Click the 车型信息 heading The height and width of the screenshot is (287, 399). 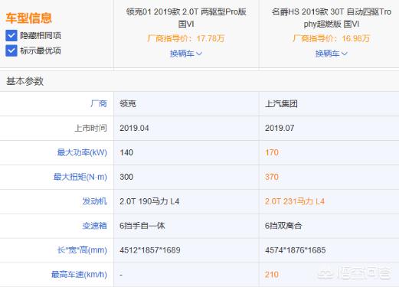tap(28, 18)
